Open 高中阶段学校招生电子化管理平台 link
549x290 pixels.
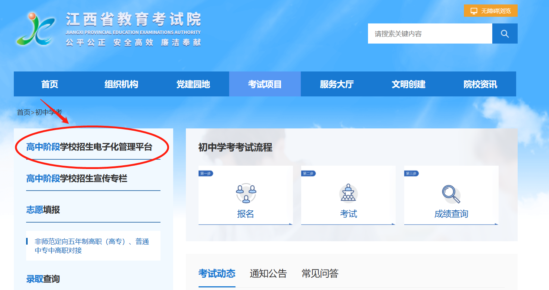89,147
